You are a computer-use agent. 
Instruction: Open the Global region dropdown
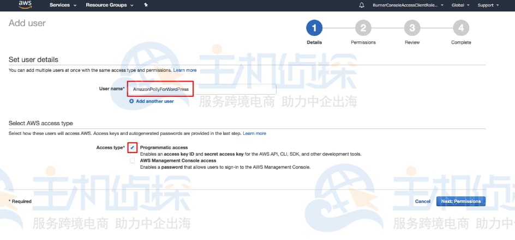pyautogui.click(x=460, y=5)
